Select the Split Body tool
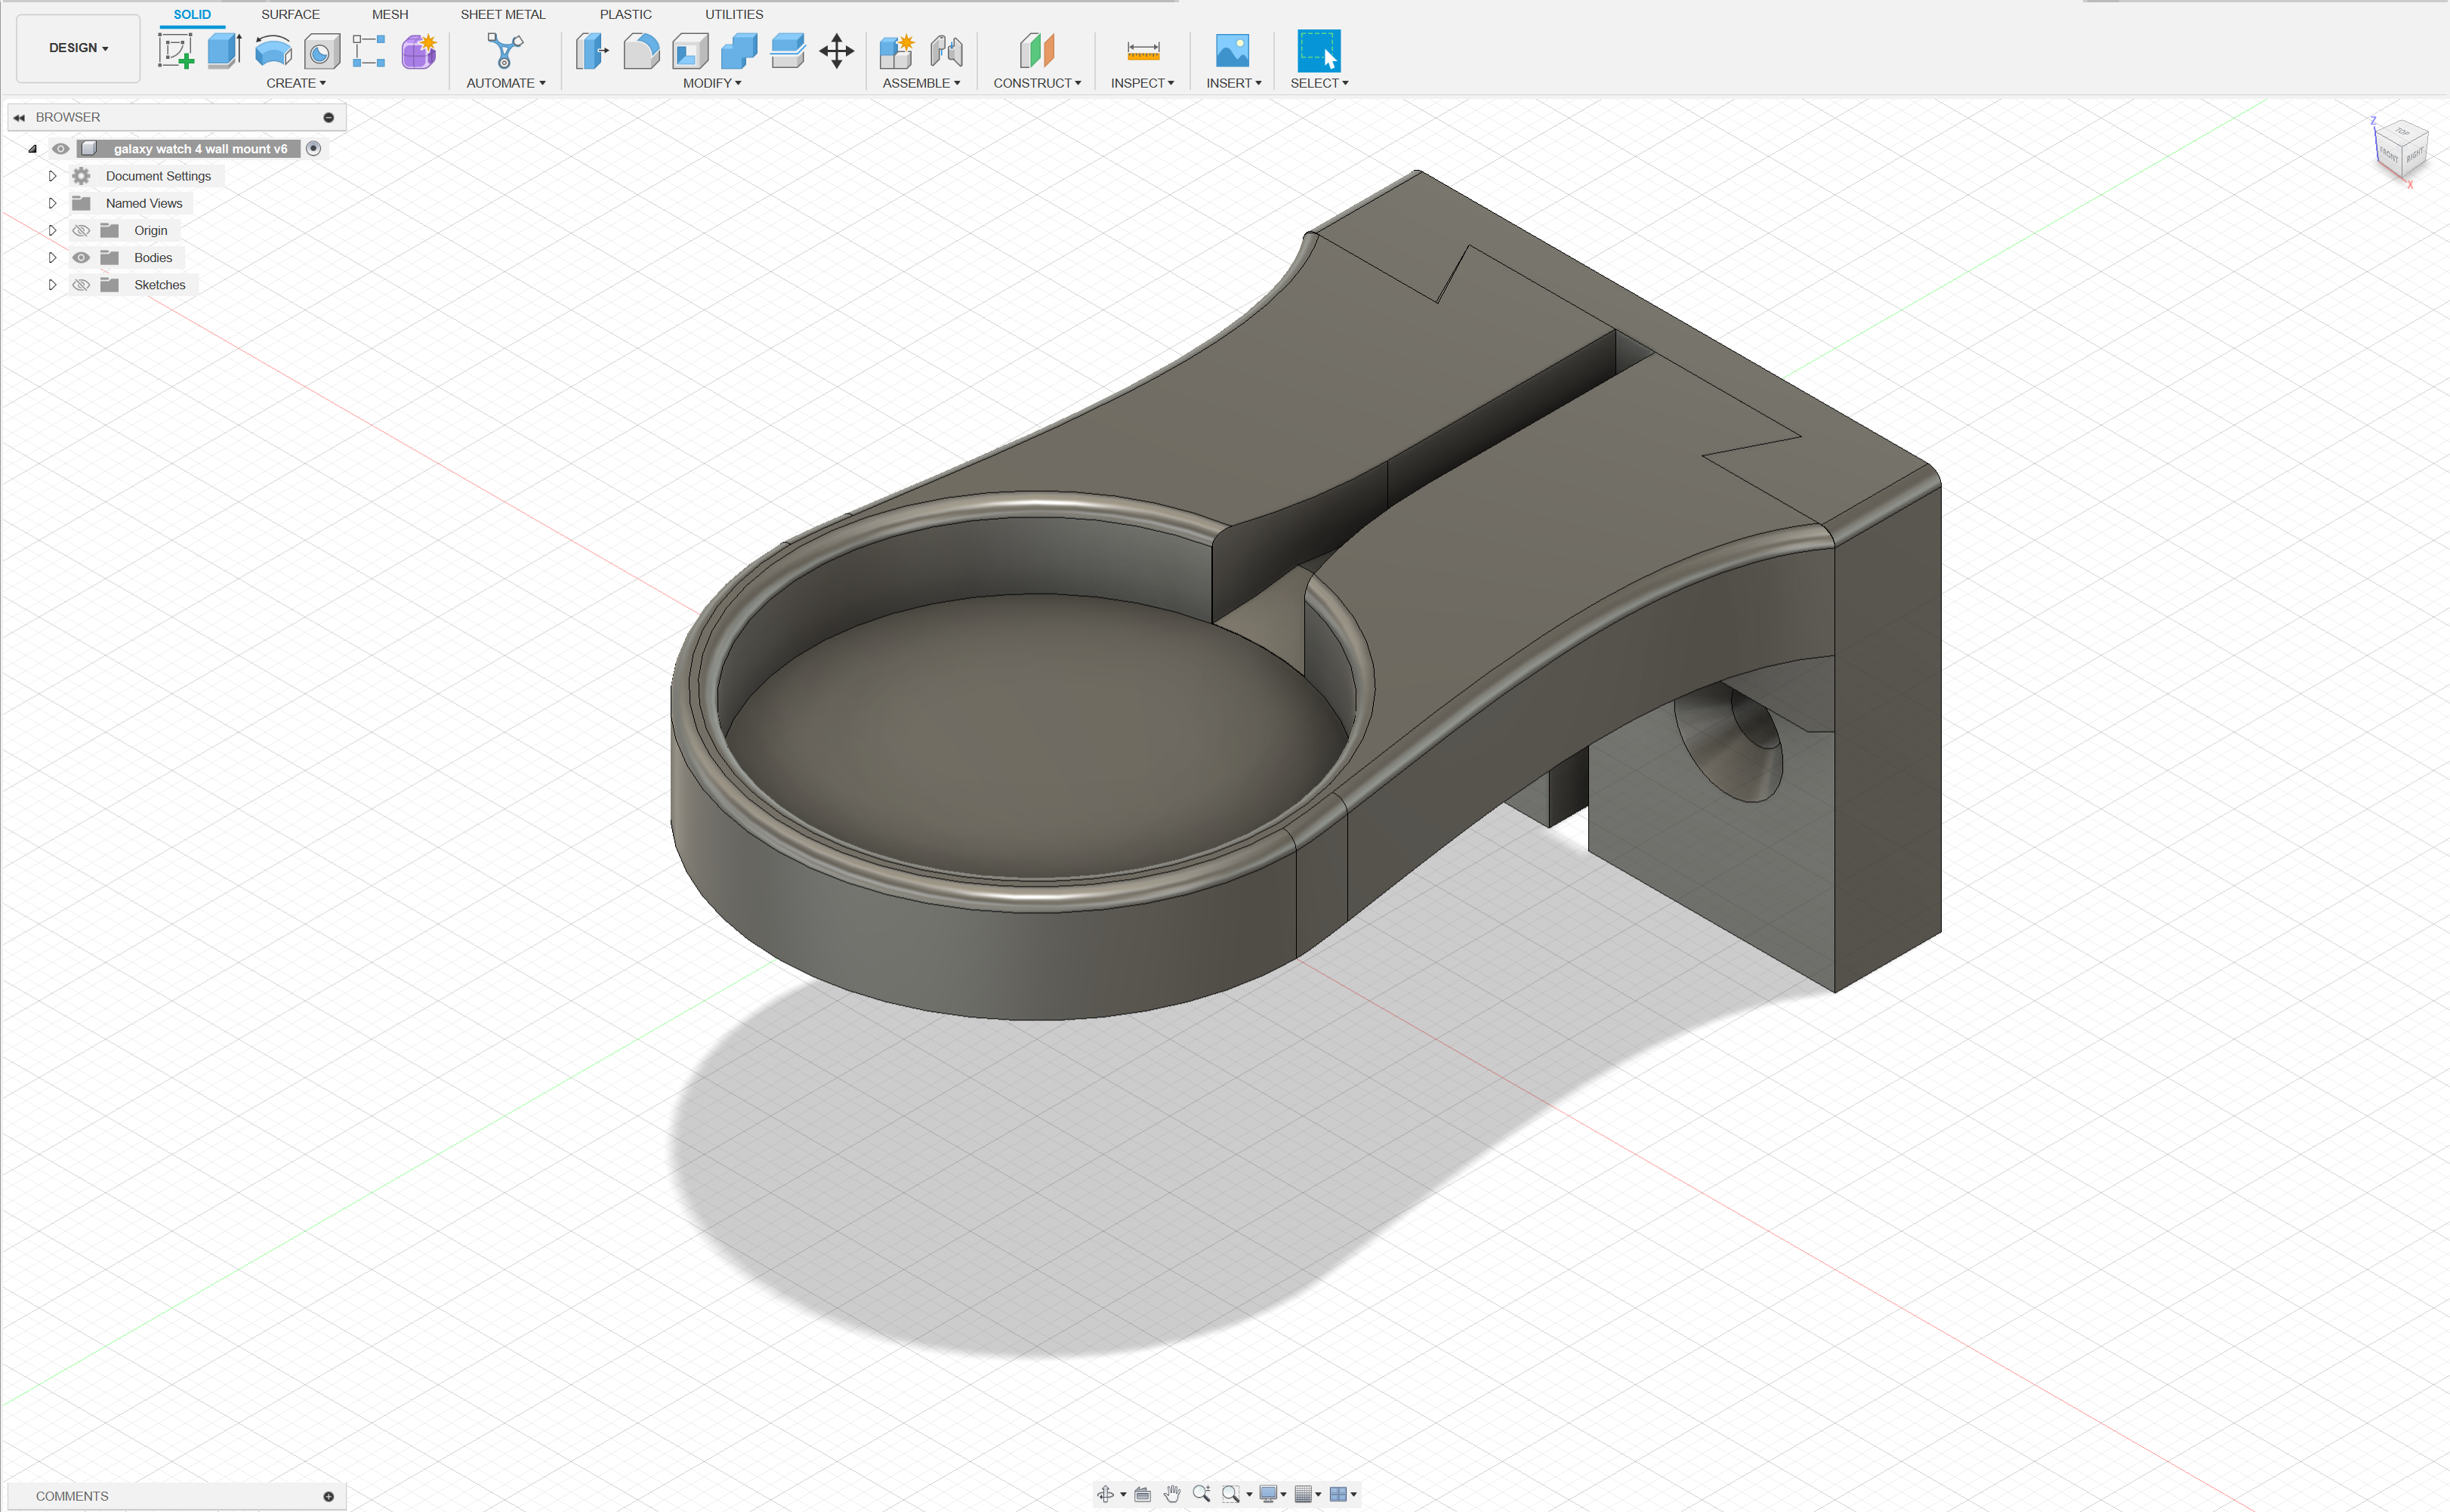Screen dimensions: 2450x1512 tap(788, 50)
